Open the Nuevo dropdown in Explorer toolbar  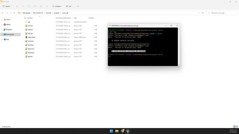[7, 6]
